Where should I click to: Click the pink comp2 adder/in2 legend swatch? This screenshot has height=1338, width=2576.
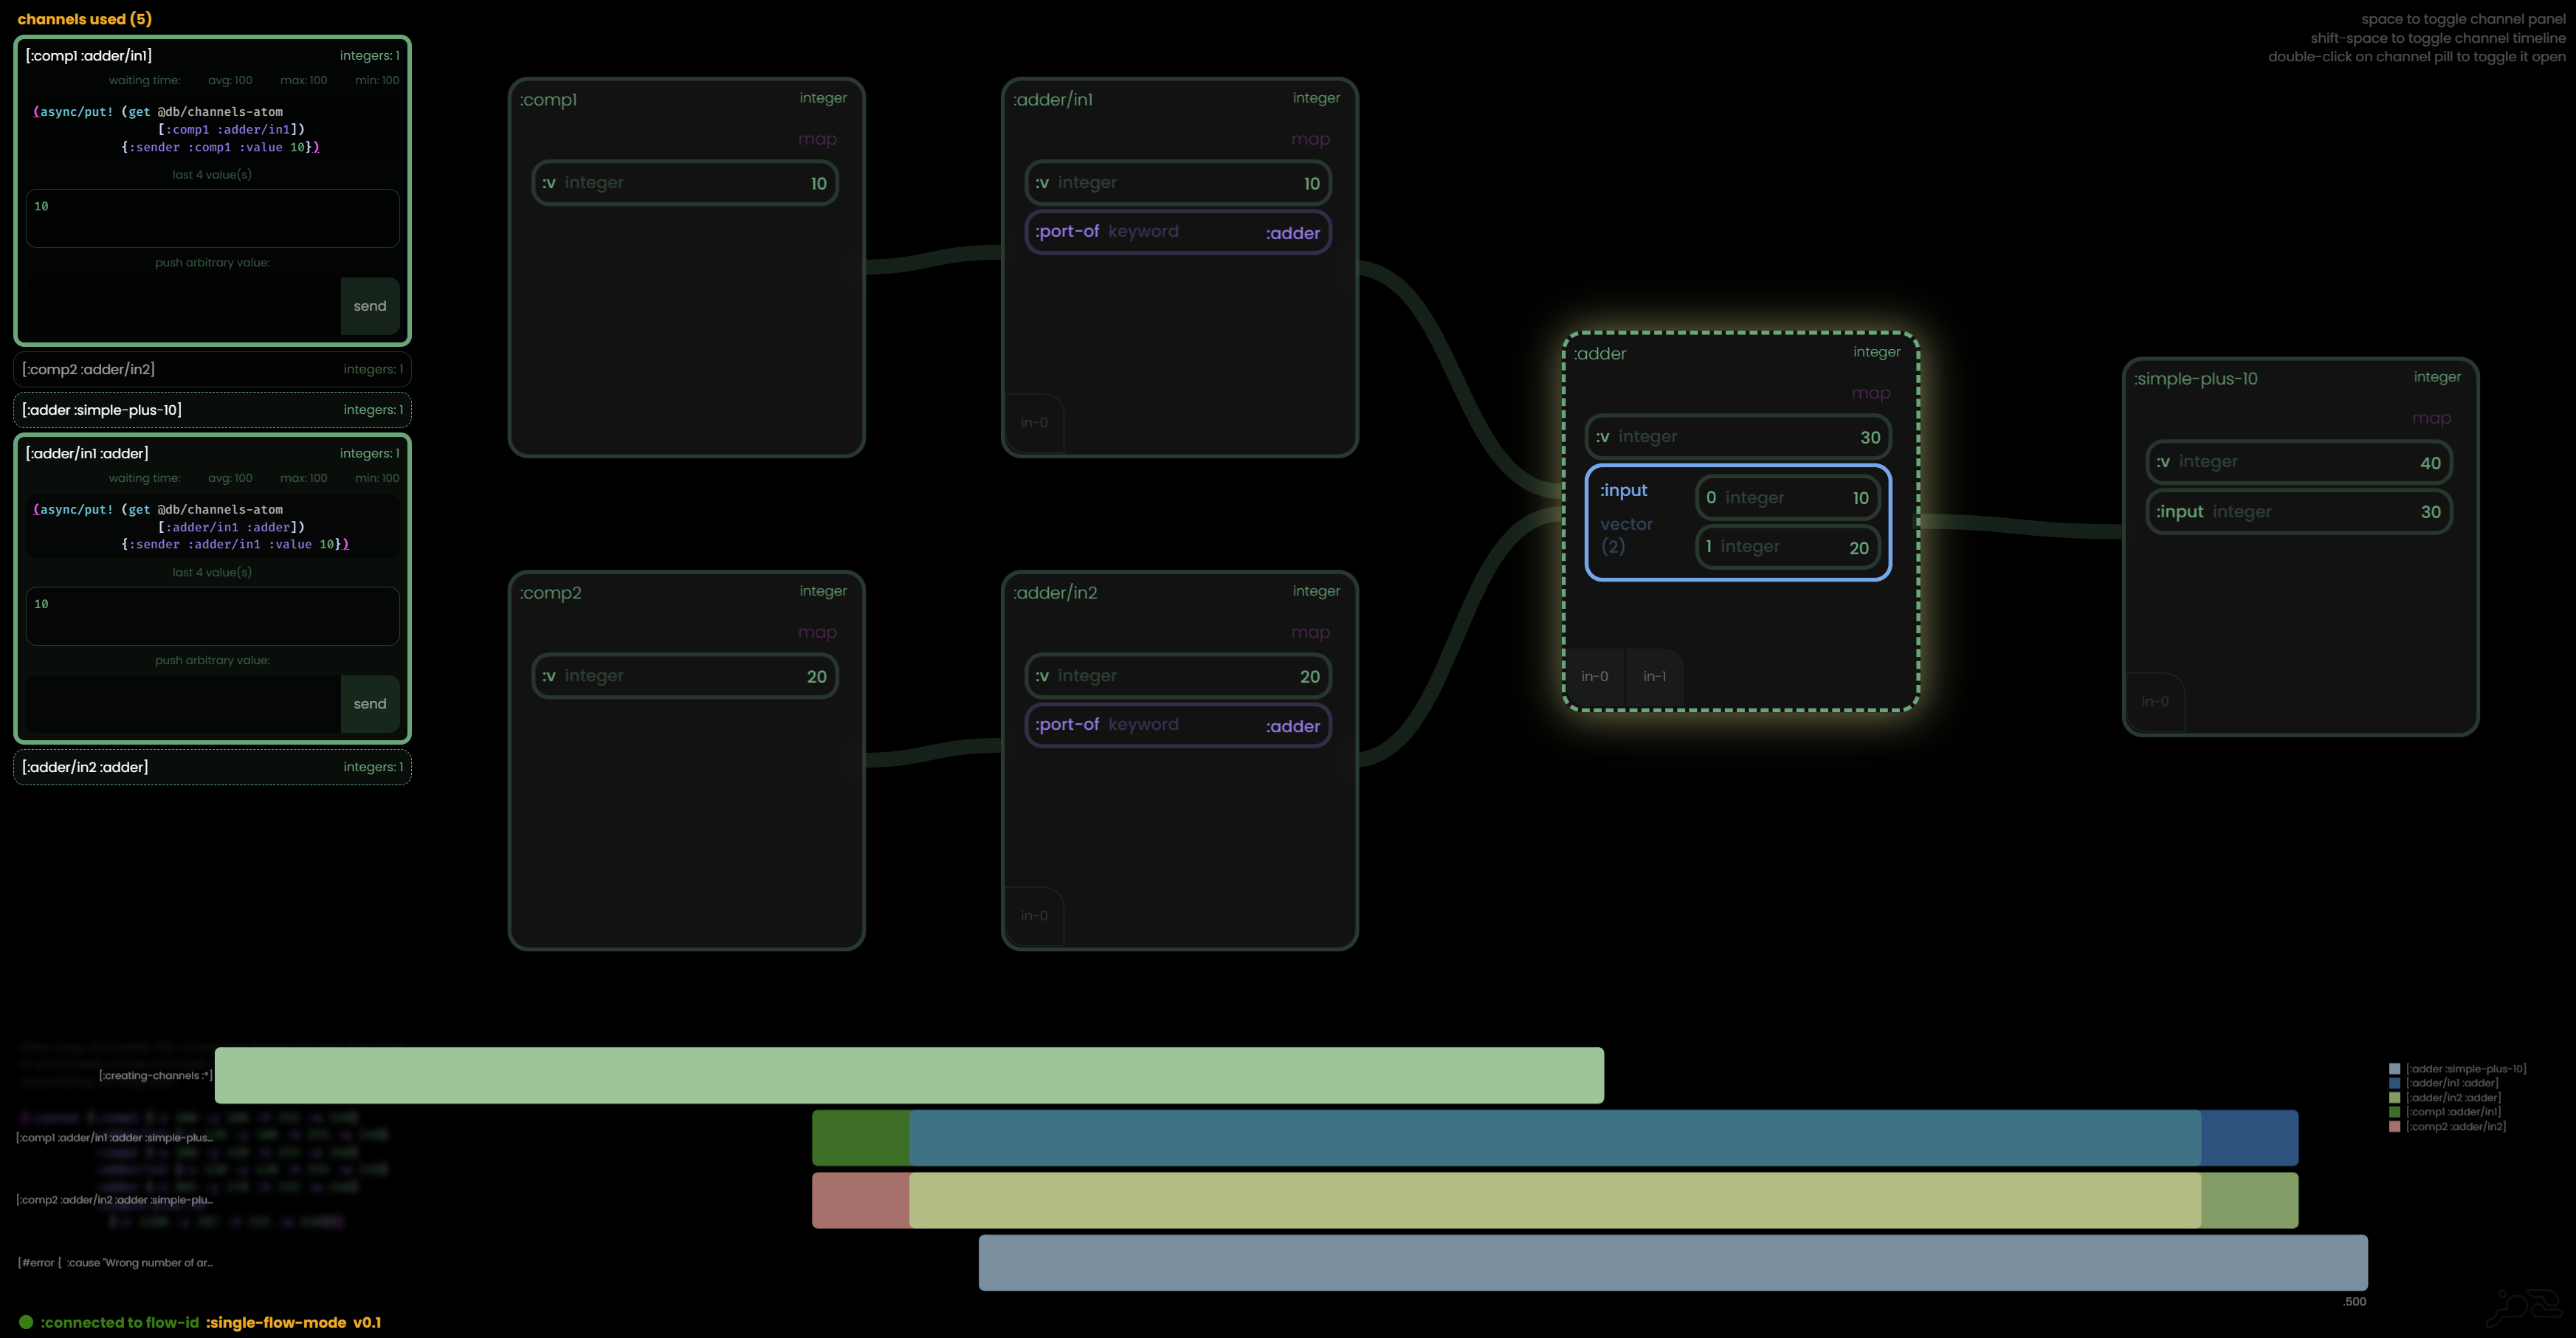[x=2394, y=1127]
